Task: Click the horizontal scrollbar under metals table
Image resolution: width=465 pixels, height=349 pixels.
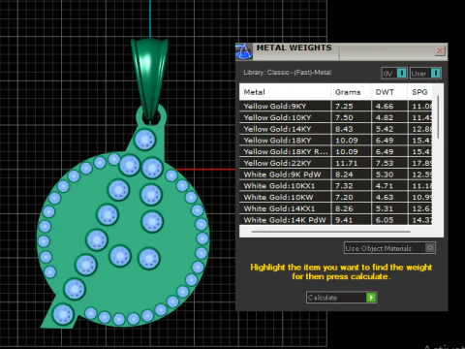Action: point(331,232)
